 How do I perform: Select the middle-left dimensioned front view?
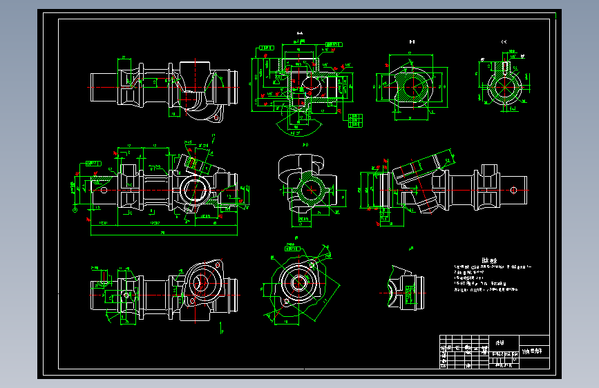tap(162, 186)
